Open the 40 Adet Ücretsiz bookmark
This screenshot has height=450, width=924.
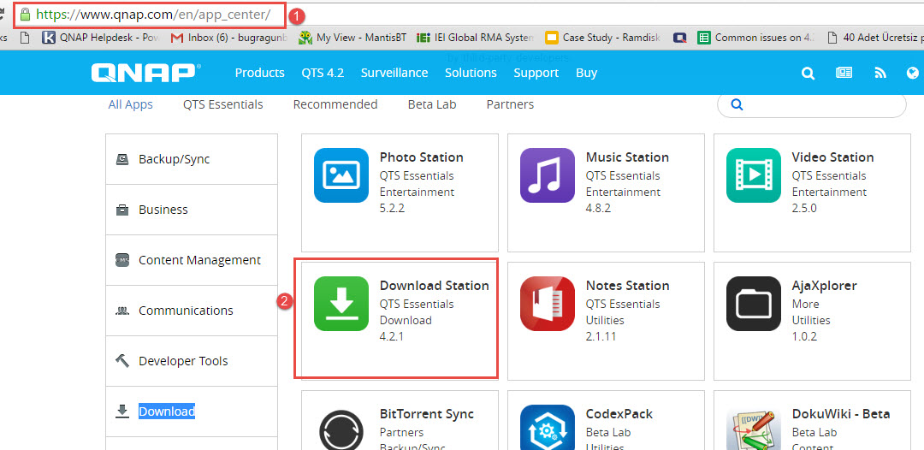875,38
